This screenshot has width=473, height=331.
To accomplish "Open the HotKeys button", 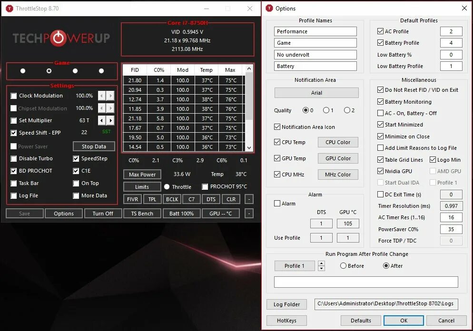I will tap(286, 321).
